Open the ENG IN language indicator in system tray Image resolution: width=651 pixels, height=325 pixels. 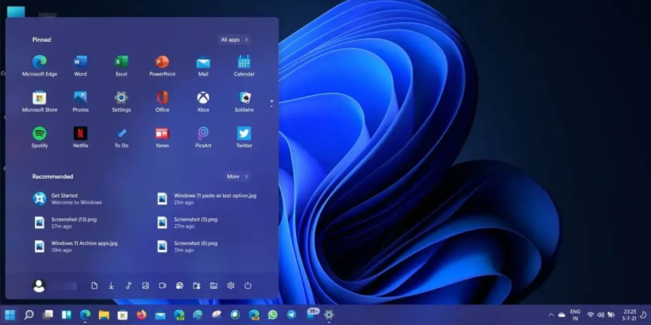[574, 315]
